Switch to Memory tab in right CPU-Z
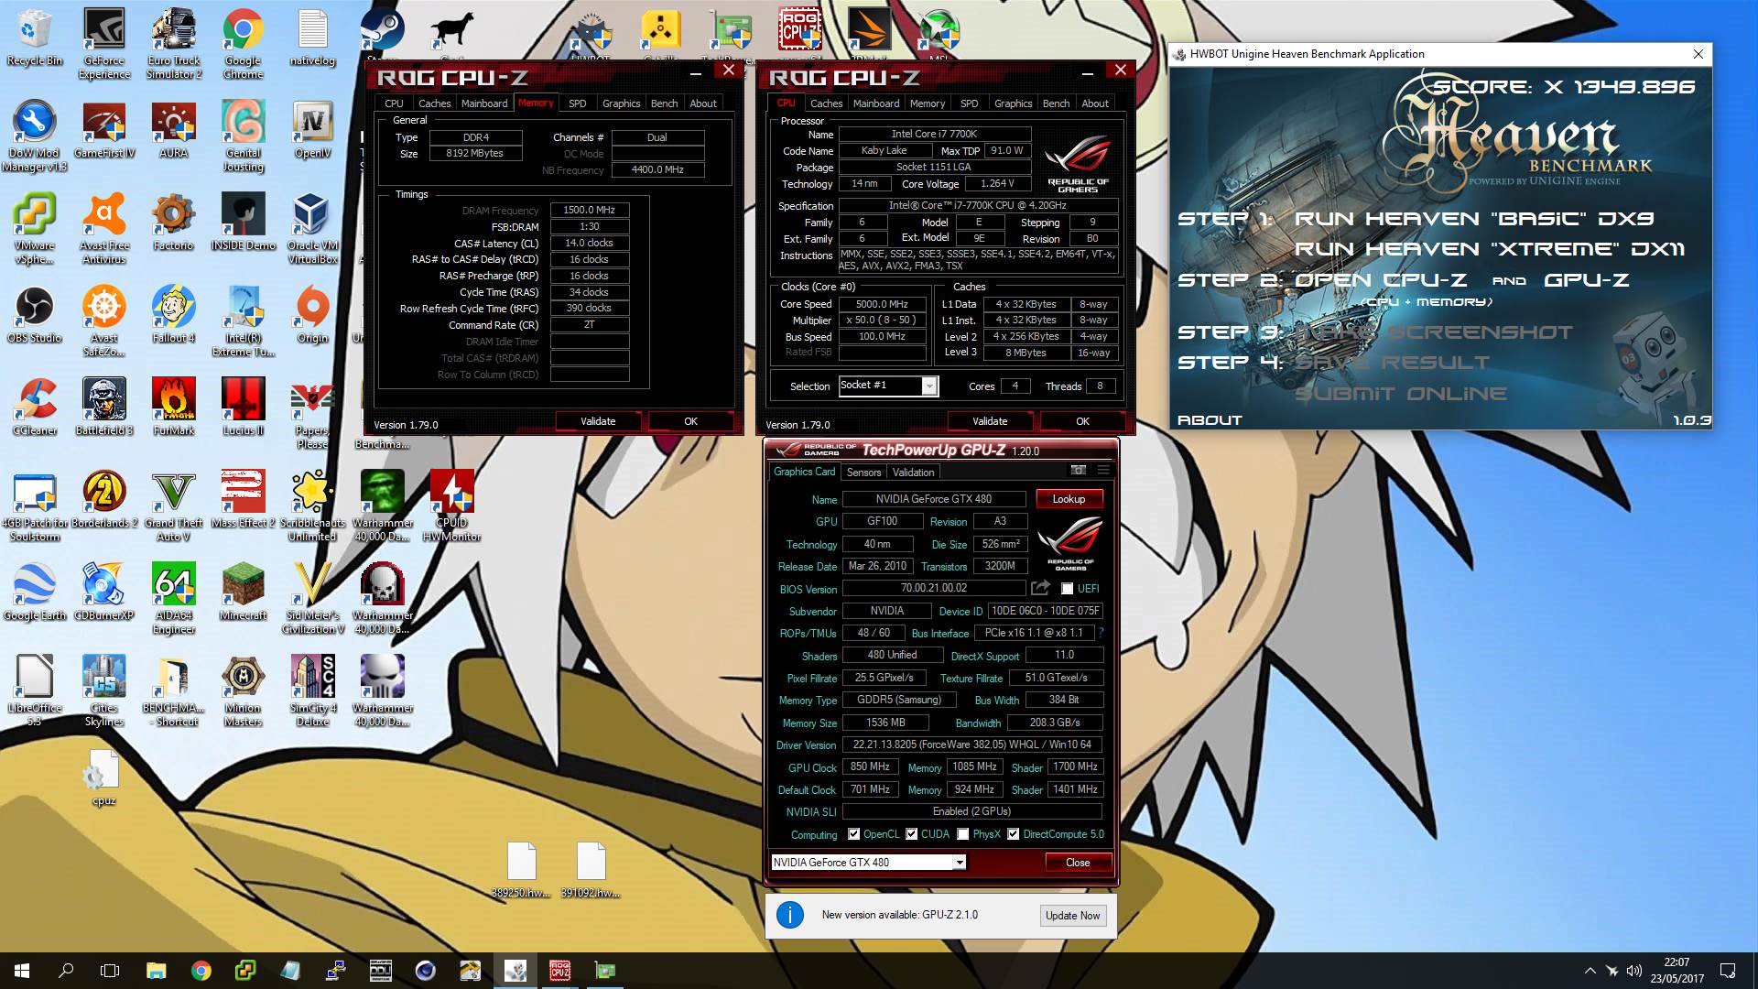This screenshot has width=1758, height=989. tap(927, 103)
